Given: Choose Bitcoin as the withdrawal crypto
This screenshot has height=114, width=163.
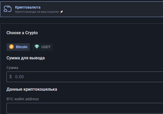Looking at the screenshot, I should coord(18,47).
